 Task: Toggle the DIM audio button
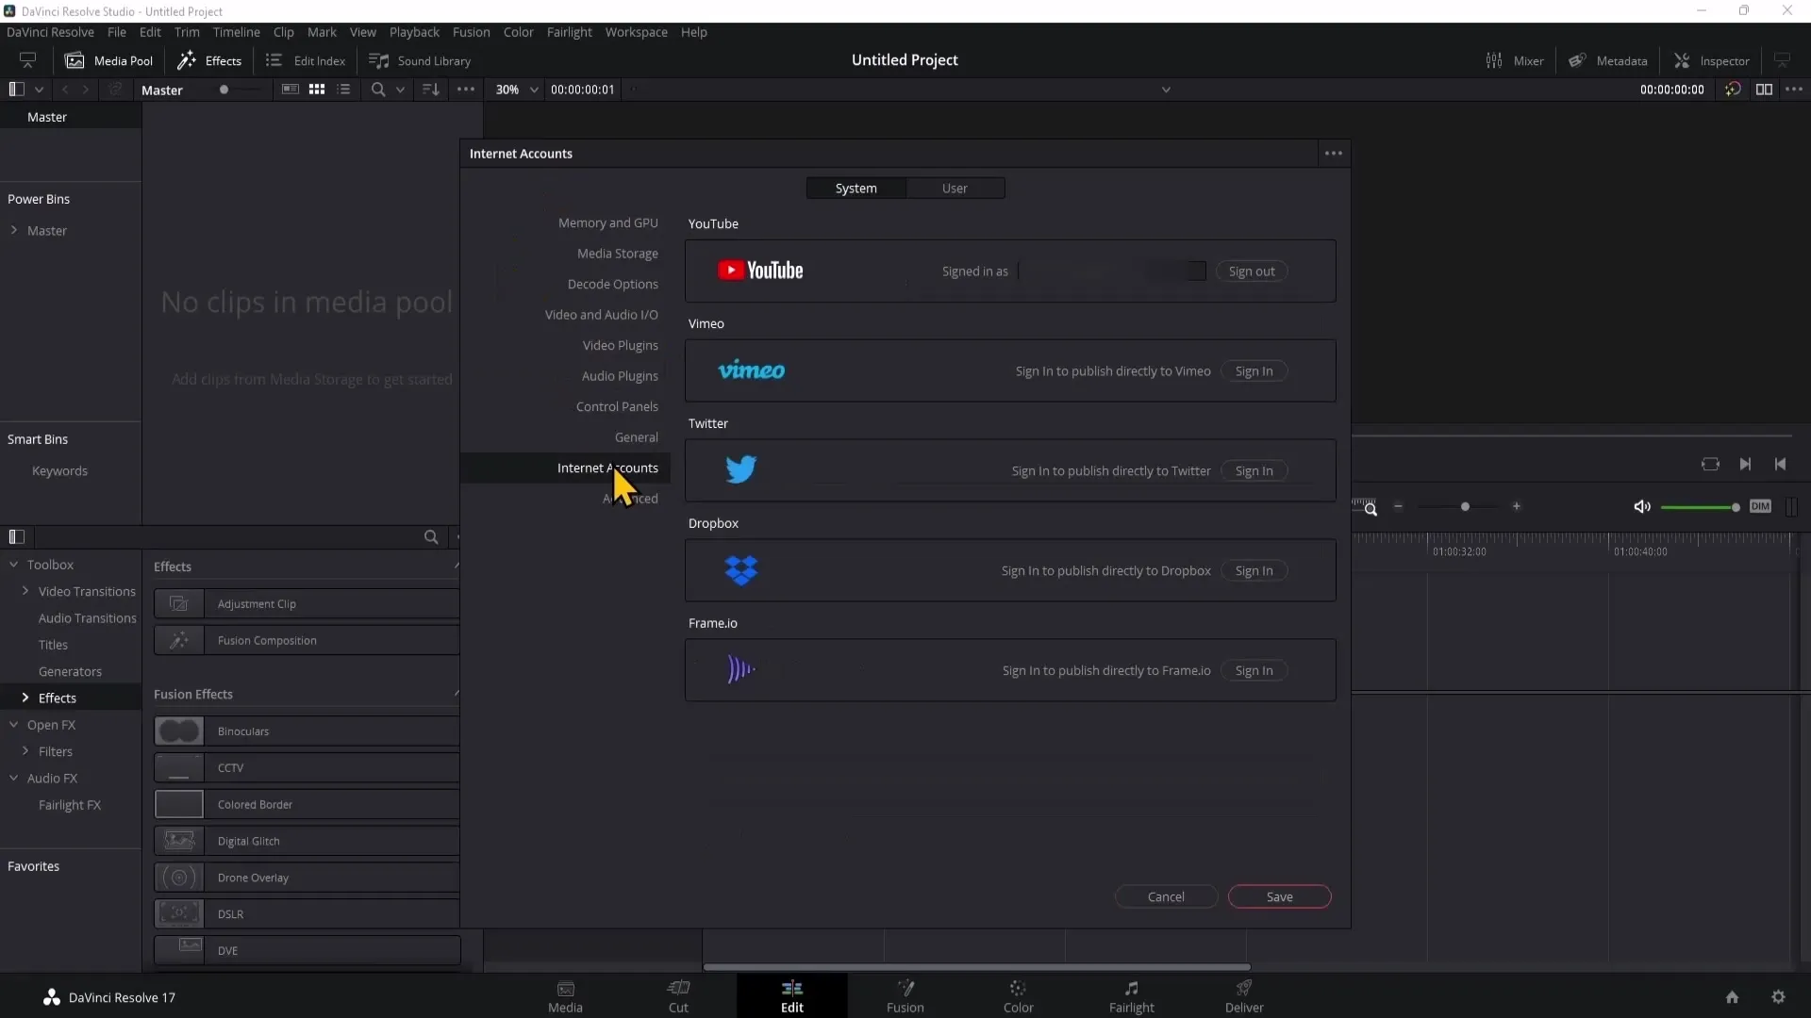[x=1760, y=506]
